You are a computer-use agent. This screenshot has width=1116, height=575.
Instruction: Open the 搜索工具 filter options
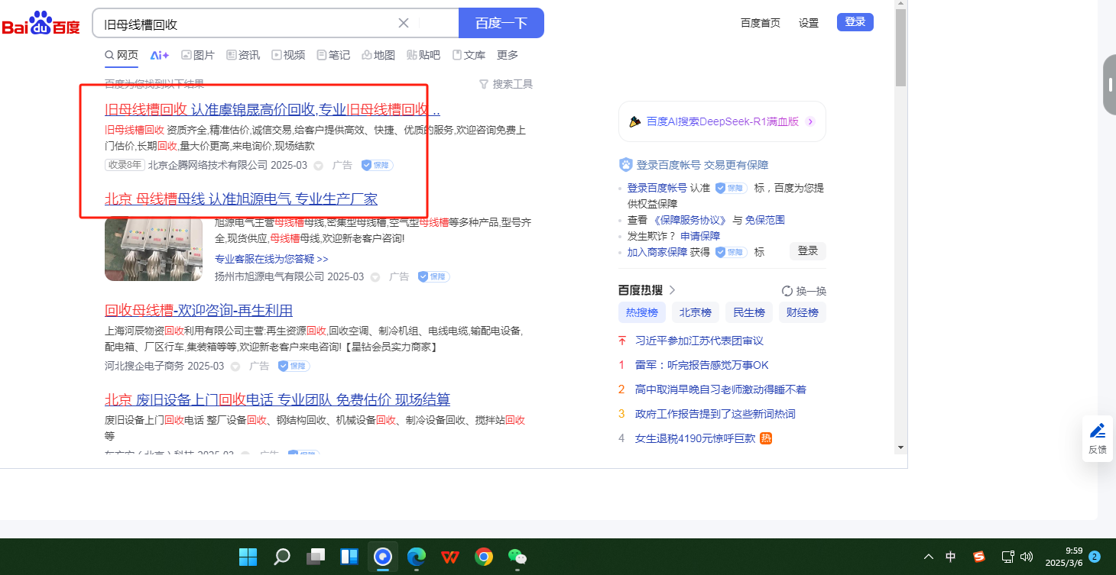point(505,84)
